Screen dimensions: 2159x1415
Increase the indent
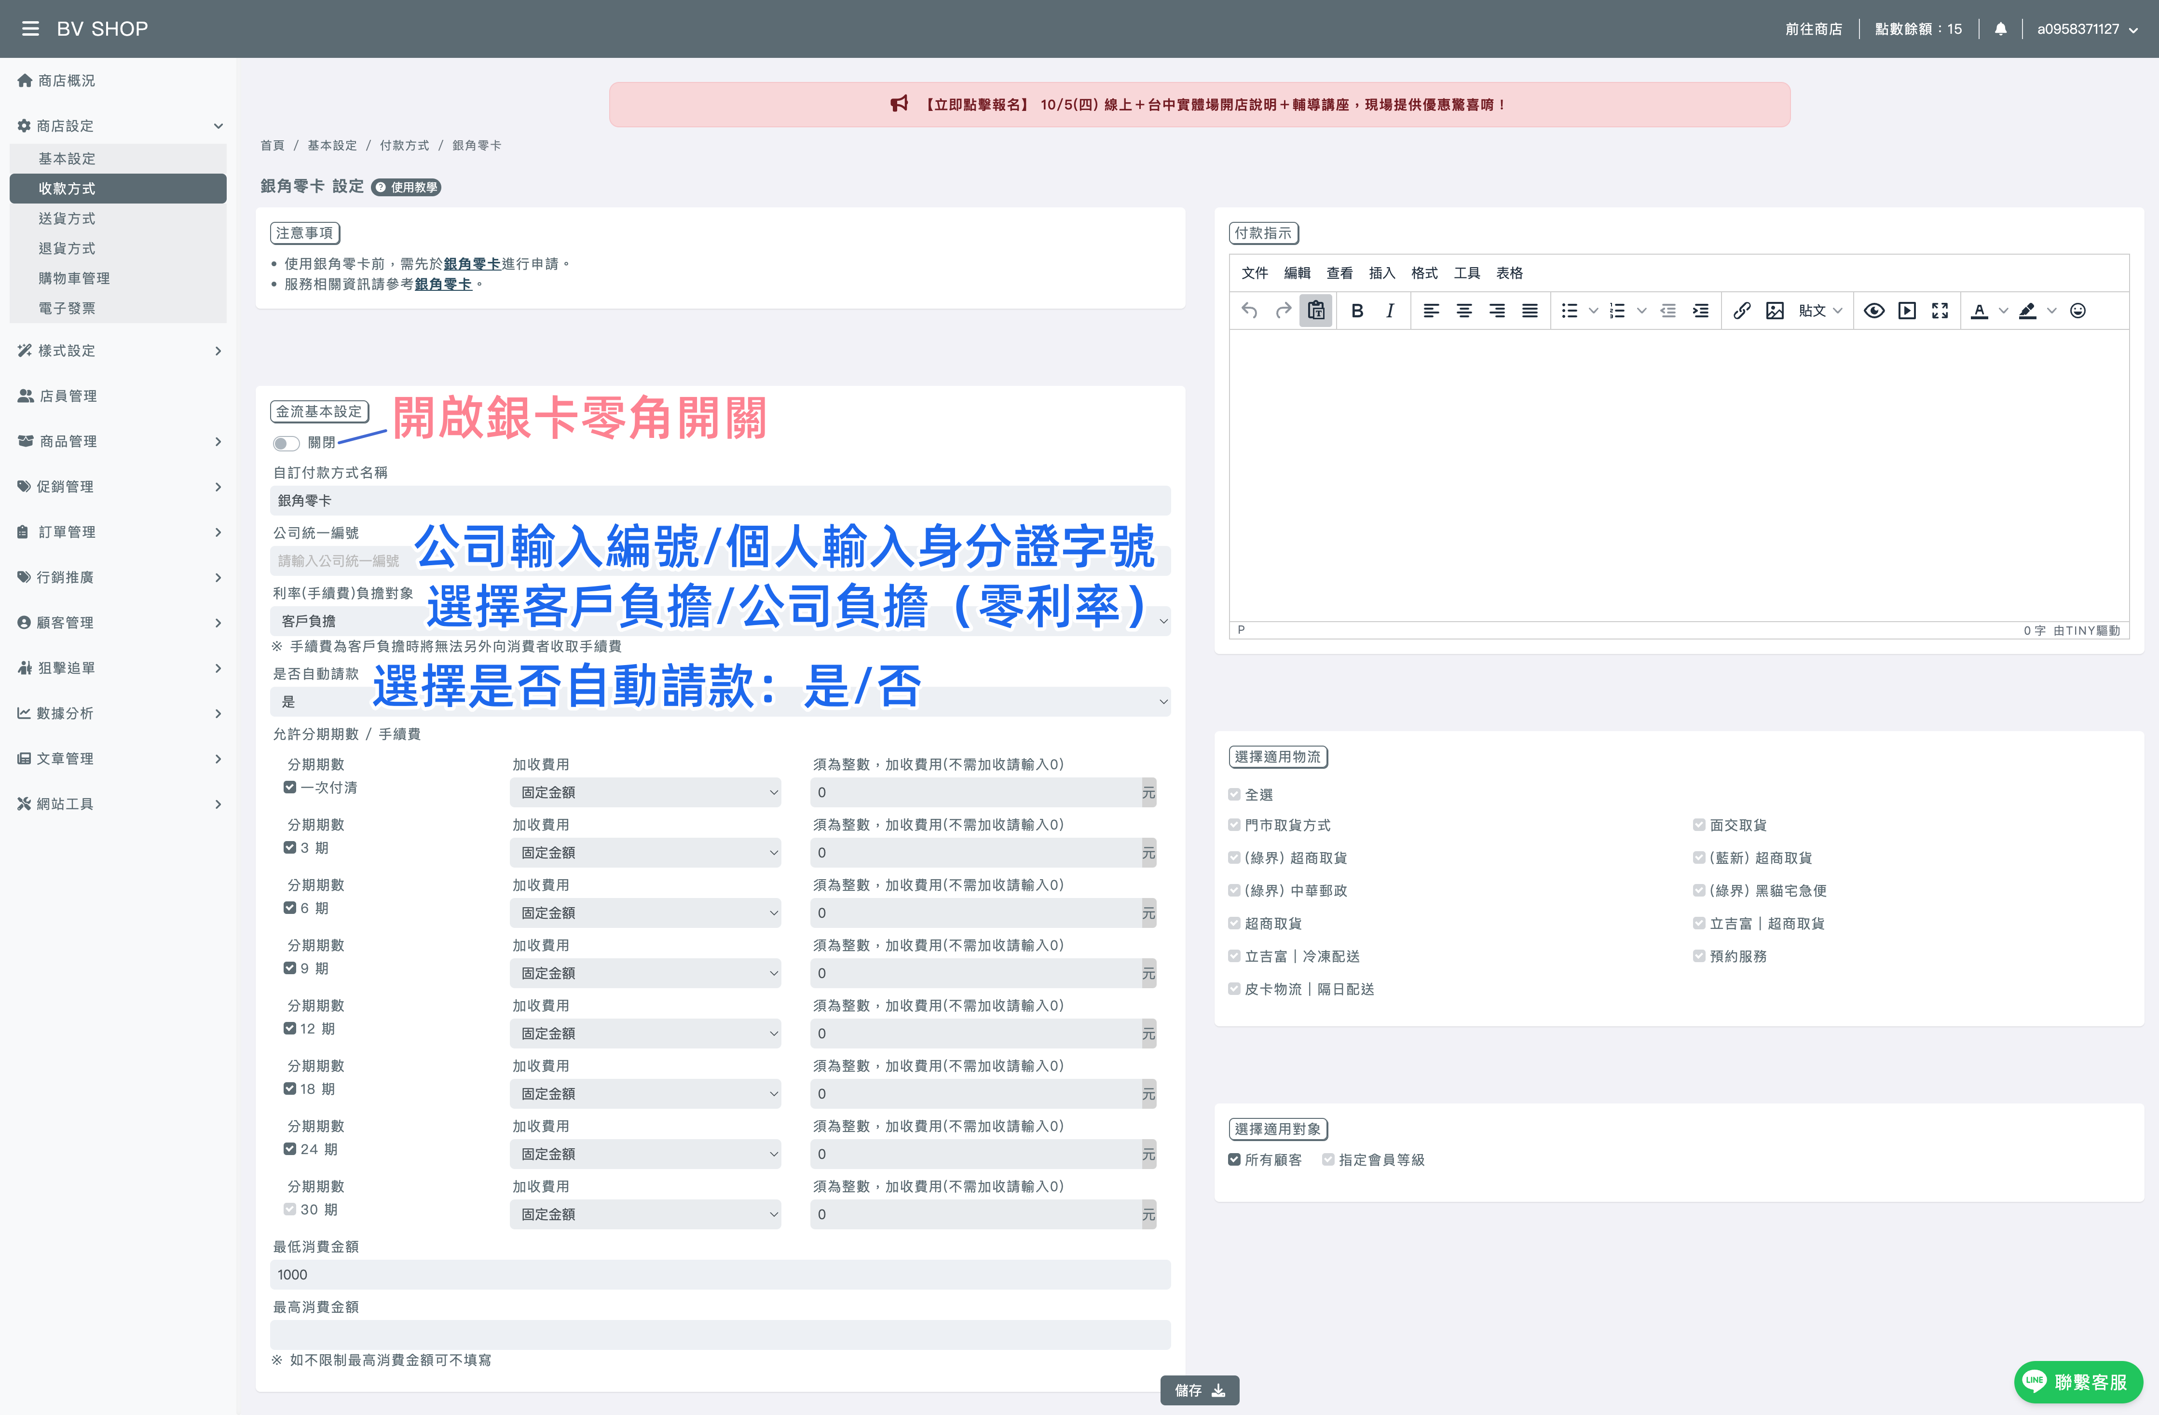tap(1701, 311)
